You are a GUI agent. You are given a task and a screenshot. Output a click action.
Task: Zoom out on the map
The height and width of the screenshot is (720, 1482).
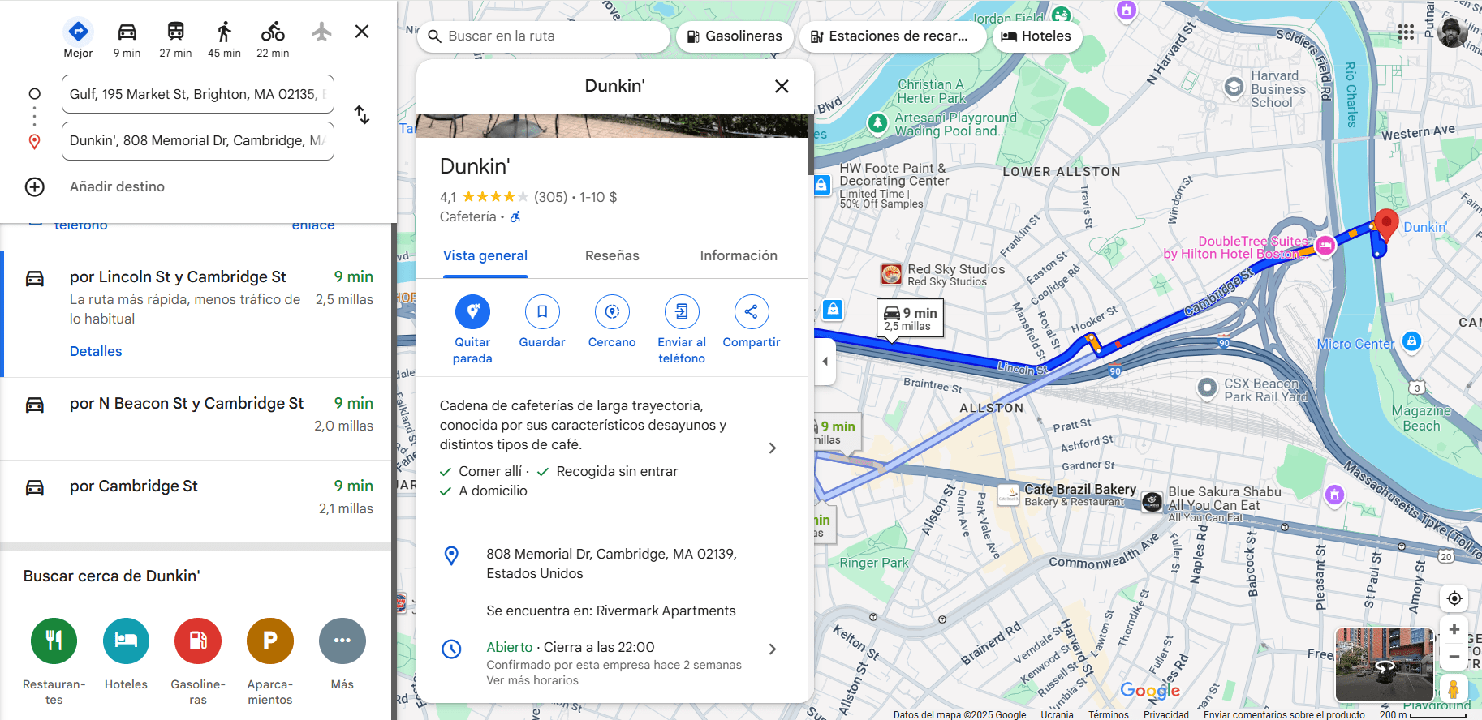pyautogui.click(x=1454, y=657)
